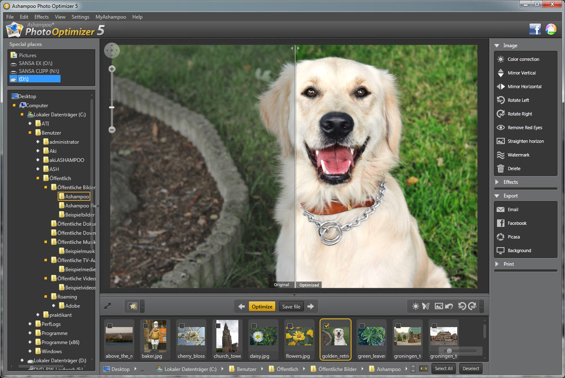
Task: Select the Remove Red Eyes eye icon
Action: pyautogui.click(x=500, y=128)
